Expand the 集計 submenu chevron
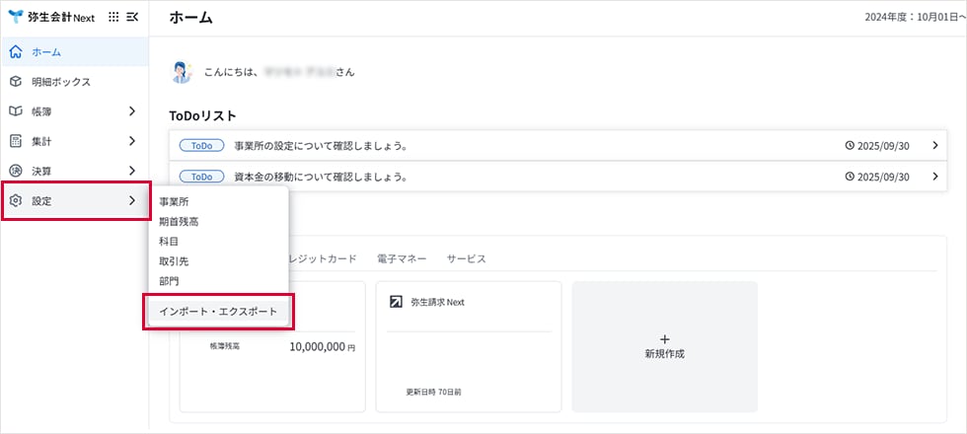967x434 pixels. point(132,141)
